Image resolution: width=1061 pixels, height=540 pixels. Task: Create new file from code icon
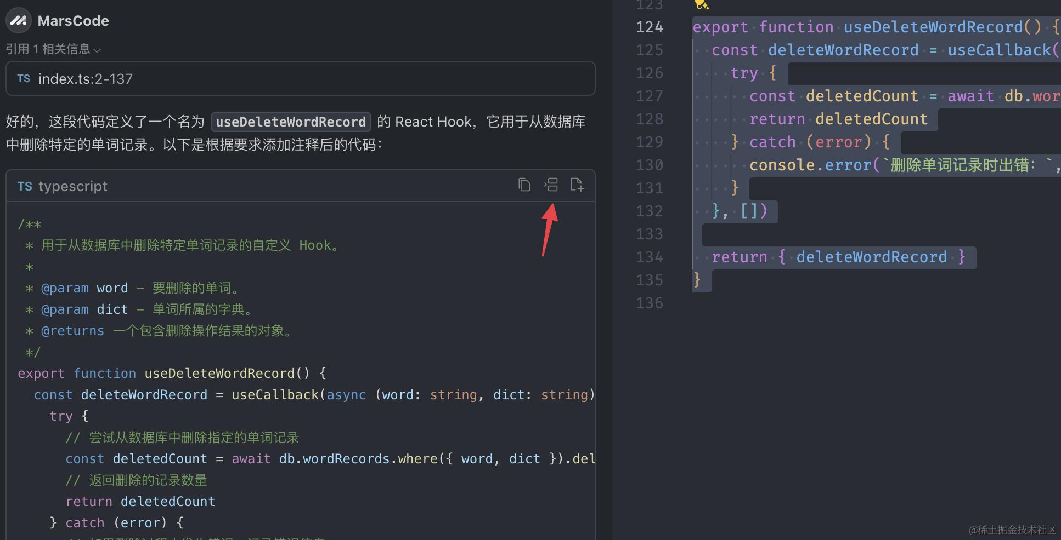coord(577,185)
